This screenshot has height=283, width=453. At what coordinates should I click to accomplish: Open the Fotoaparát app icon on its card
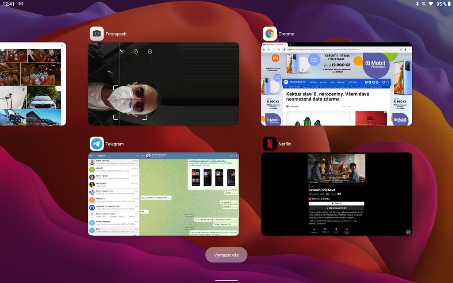click(96, 33)
